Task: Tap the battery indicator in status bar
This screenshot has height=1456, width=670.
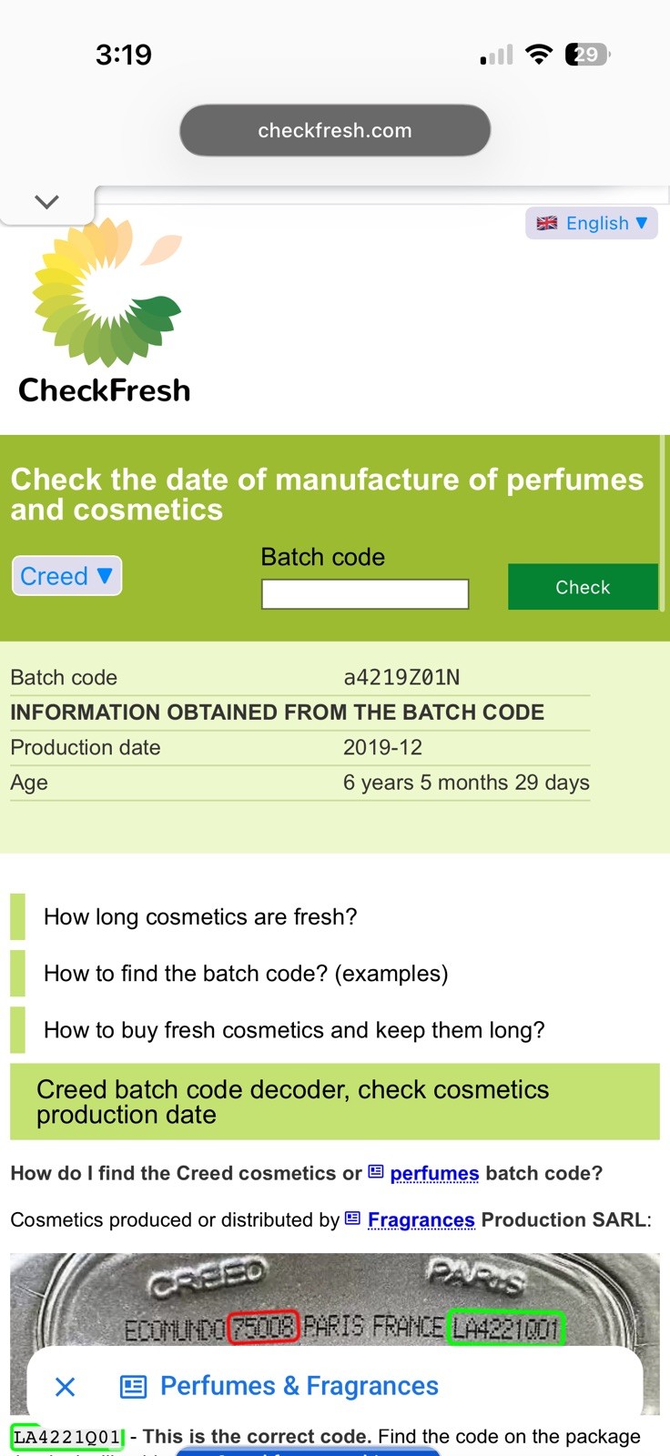Action: tap(587, 55)
